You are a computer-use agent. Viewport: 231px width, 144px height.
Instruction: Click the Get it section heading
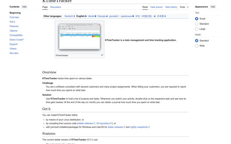(x=46, y=109)
